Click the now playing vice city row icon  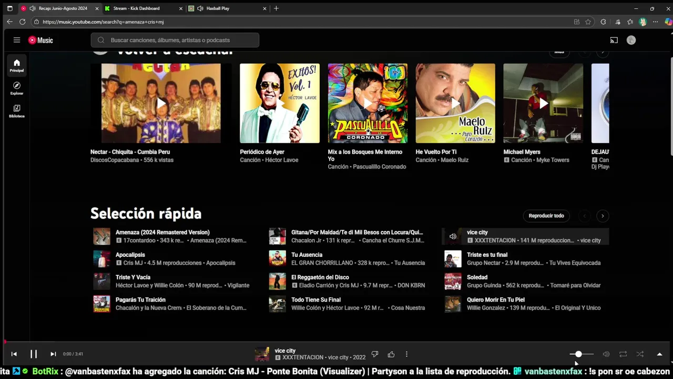pyautogui.click(x=453, y=236)
